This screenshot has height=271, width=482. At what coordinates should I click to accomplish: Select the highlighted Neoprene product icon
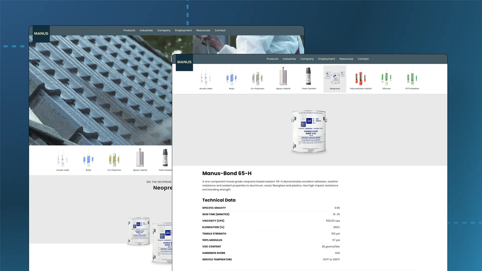[x=335, y=79]
